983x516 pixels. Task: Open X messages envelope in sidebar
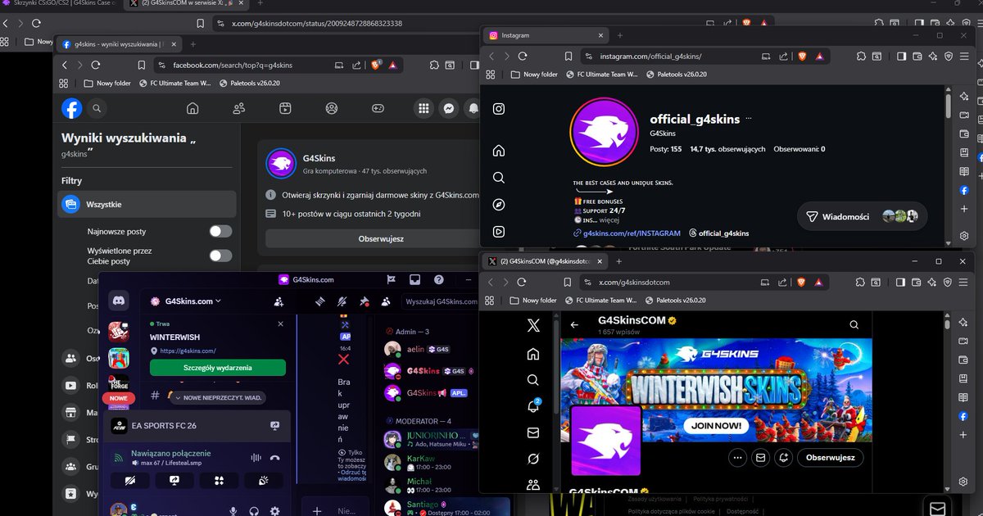coord(533,432)
